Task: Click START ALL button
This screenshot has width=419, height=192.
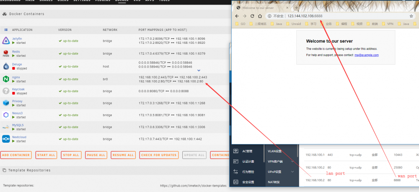Action: tap(46, 155)
